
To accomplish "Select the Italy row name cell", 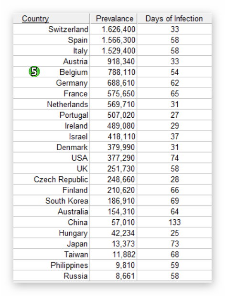I will [52, 51].
